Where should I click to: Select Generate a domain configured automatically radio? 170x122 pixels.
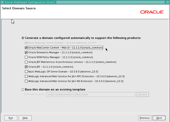(23, 38)
